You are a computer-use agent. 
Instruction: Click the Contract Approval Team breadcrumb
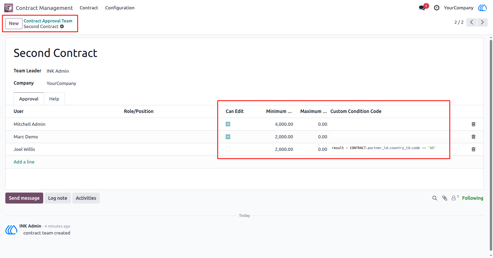pyautogui.click(x=48, y=21)
